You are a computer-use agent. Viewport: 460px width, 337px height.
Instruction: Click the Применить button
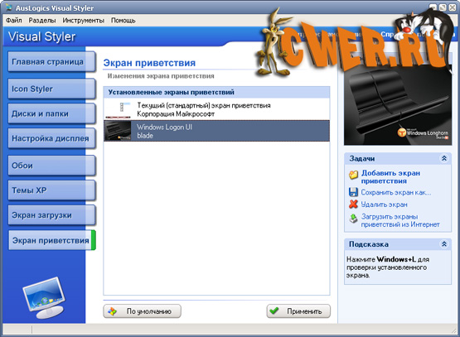pos(298,311)
